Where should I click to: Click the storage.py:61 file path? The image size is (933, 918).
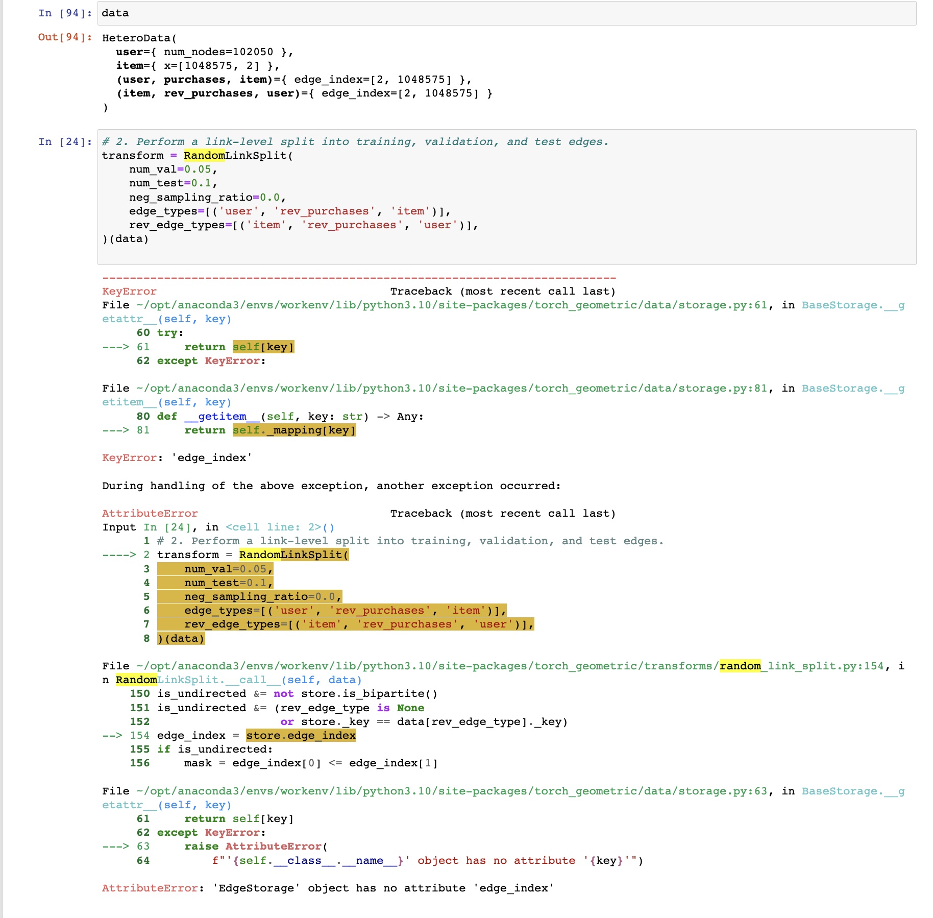click(x=452, y=305)
